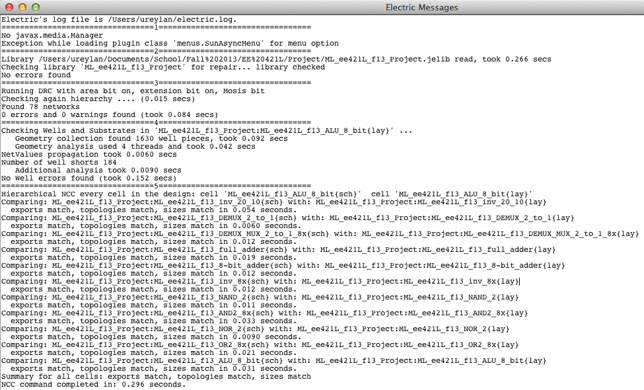Click the "NCC command completed in: 0.296 seconds" line
644x390 pixels.
[x=94, y=384]
